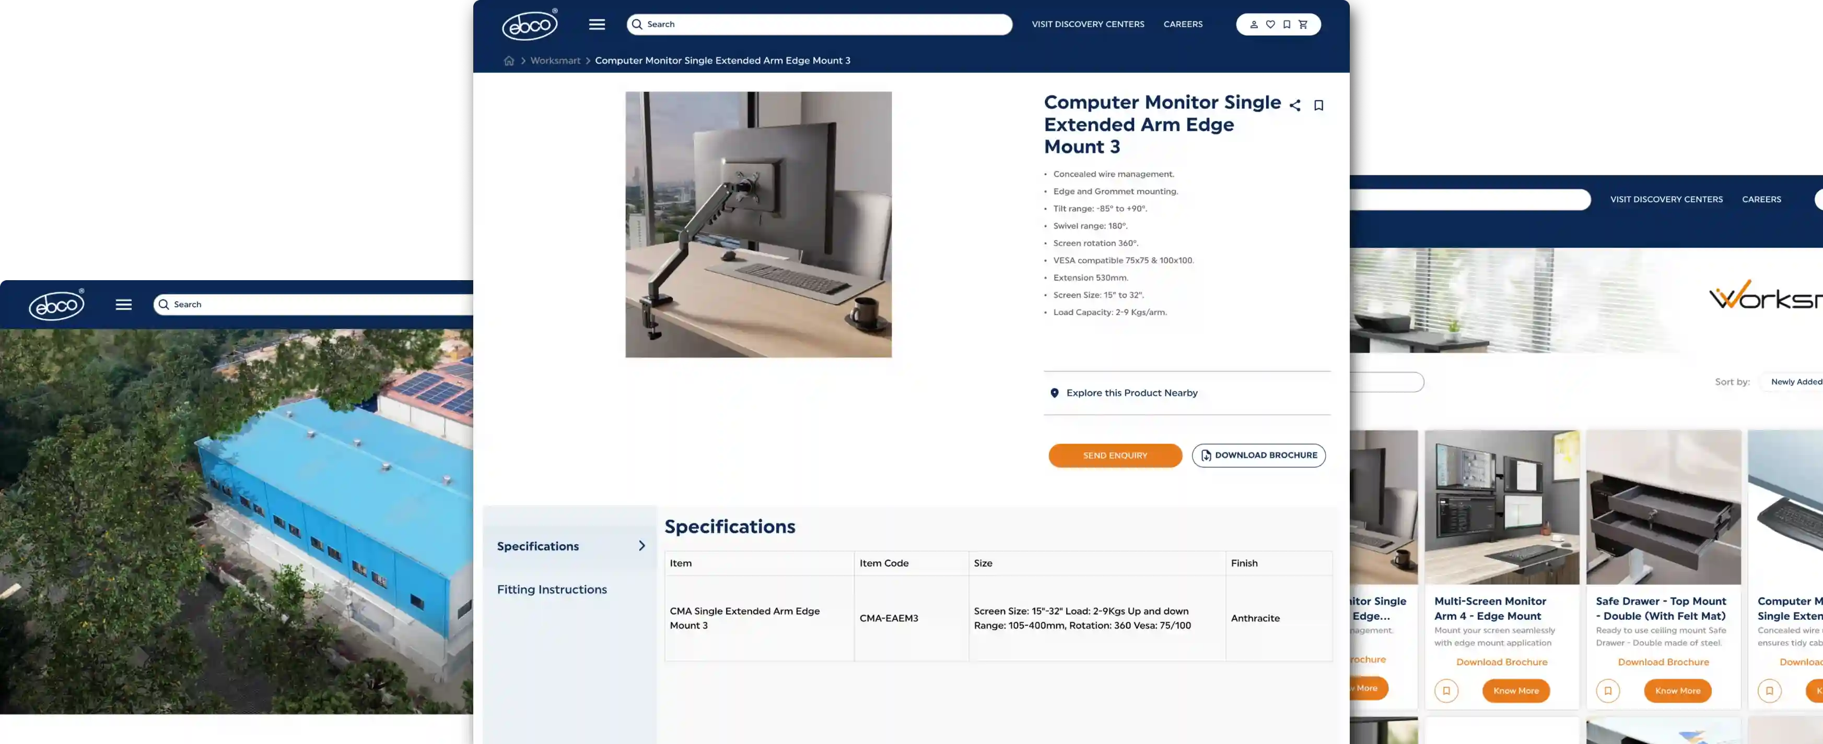Bookmark this product next to the title
1823x744 pixels.
point(1318,105)
